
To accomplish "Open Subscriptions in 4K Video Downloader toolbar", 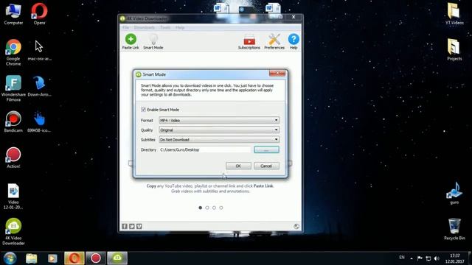I will [249, 39].
